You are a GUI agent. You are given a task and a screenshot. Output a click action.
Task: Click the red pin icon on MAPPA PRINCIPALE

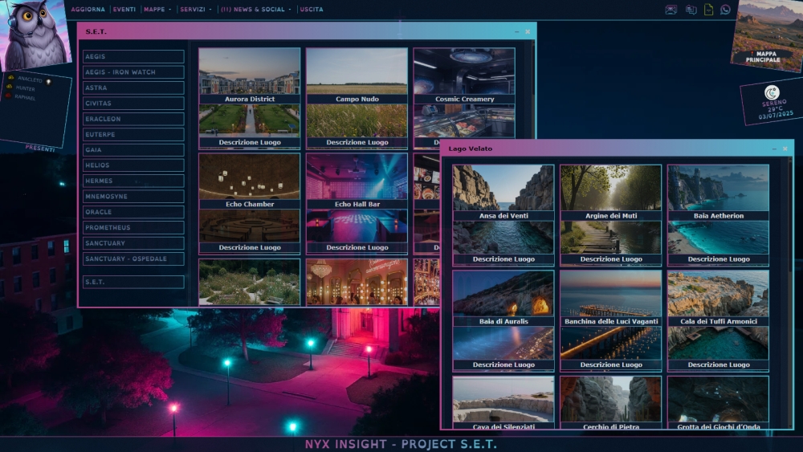752,54
